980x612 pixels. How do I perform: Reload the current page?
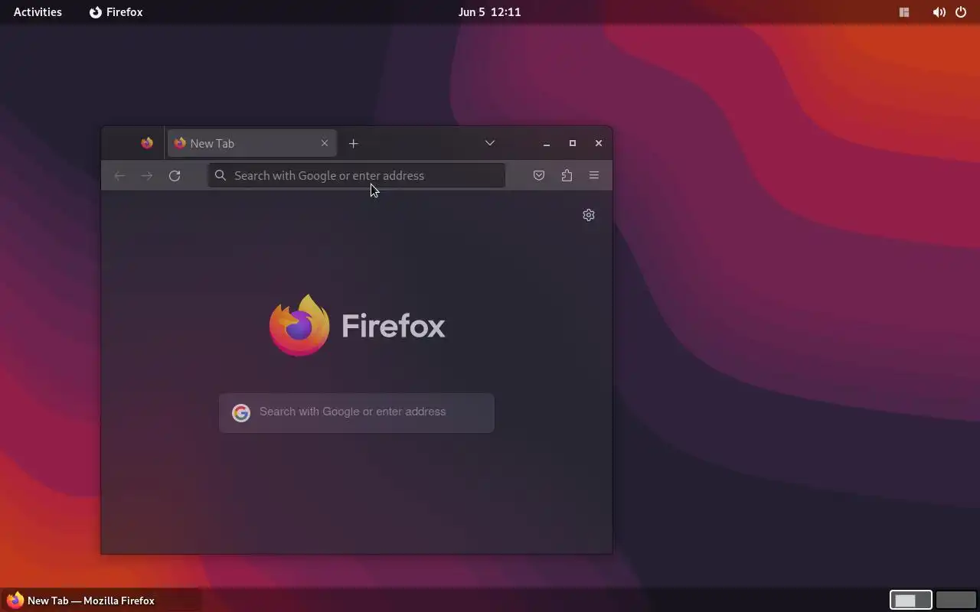click(175, 176)
